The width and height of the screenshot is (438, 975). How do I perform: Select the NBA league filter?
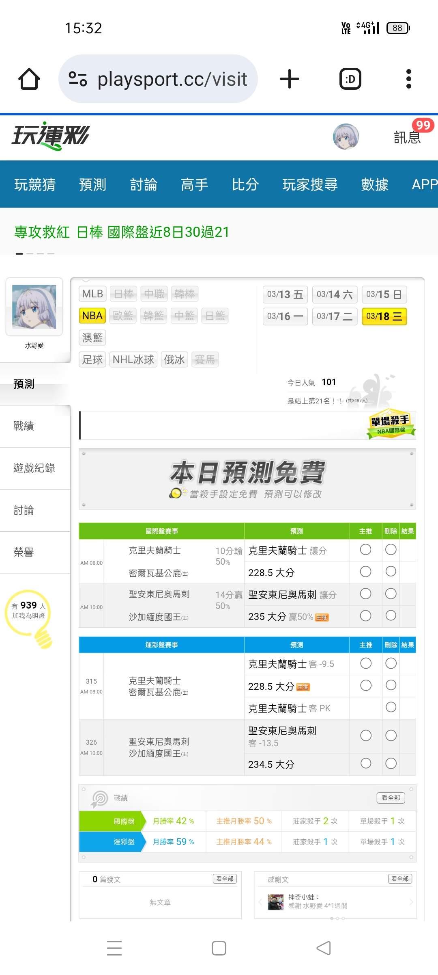coord(92,316)
